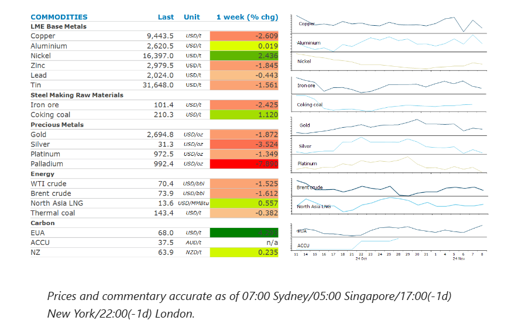This screenshot has height=334, width=525.
Task: Click the 'Energy' section label
Action: click(43, 174)
